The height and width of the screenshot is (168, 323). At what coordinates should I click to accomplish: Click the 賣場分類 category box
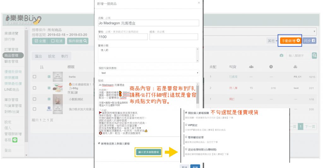click(149, 55)
